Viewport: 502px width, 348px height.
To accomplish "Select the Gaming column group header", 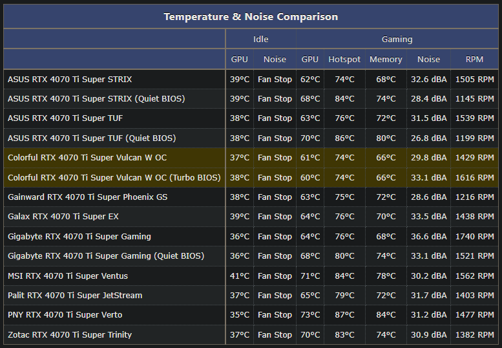I will (x=397, y=39).
